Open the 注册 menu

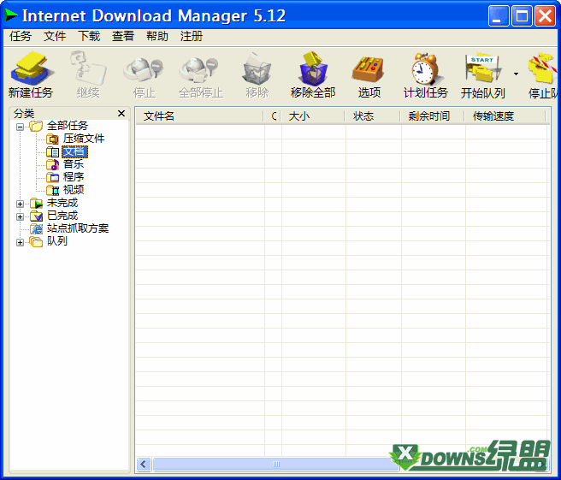pos(192,36)
